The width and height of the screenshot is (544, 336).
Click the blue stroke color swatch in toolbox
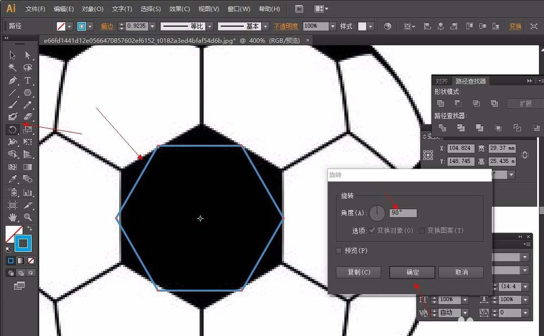[23, 242]
